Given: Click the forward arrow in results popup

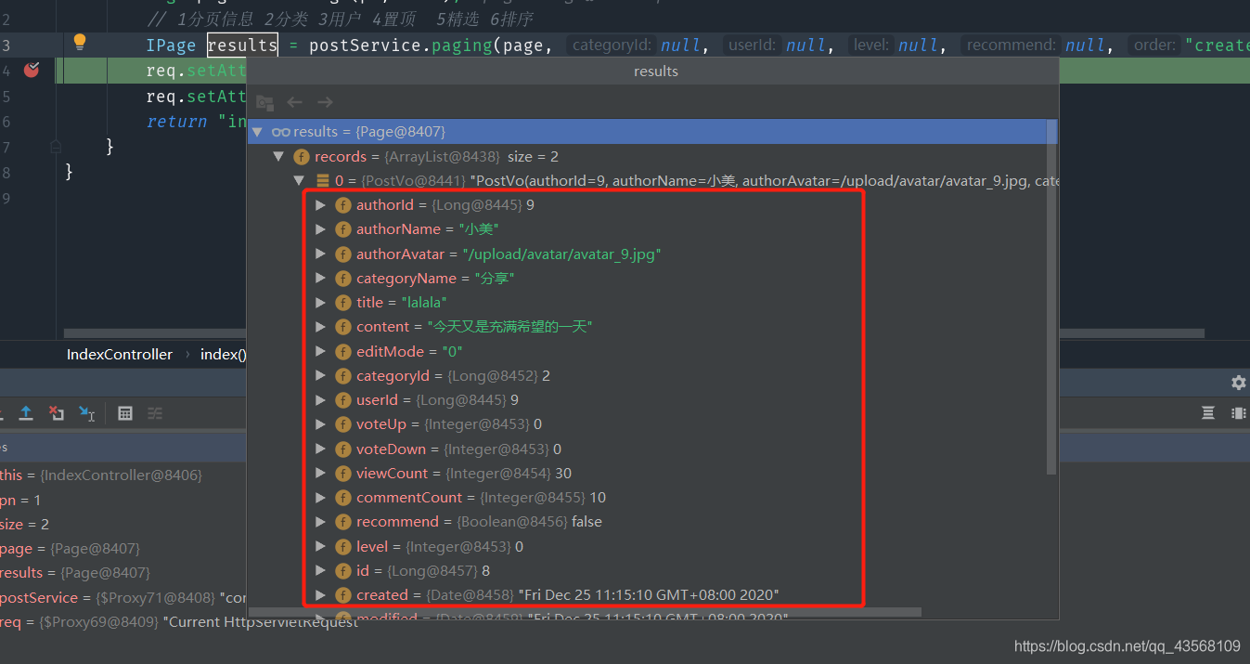Looking at the screenshot, I should pos(325,102).
